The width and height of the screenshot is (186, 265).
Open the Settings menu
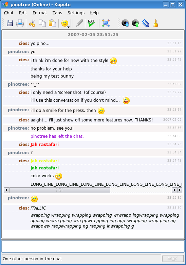tap(76, 13)
